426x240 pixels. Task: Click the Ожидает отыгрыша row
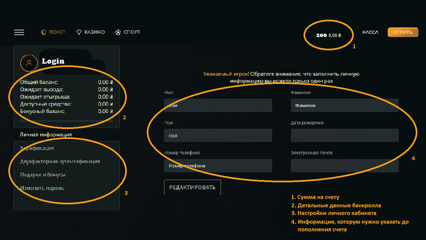click(x=67, y=97)
